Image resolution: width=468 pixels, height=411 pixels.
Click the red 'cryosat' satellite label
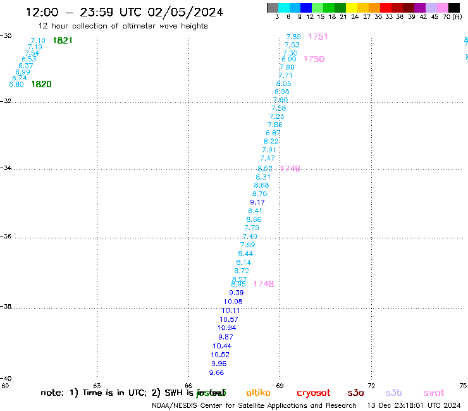pyautogui.click(x=314, y=393)
